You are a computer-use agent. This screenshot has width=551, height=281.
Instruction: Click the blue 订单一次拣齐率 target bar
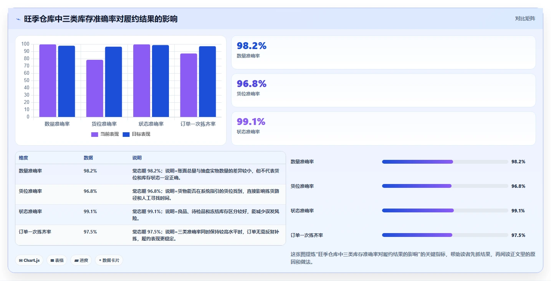point(207,82)
